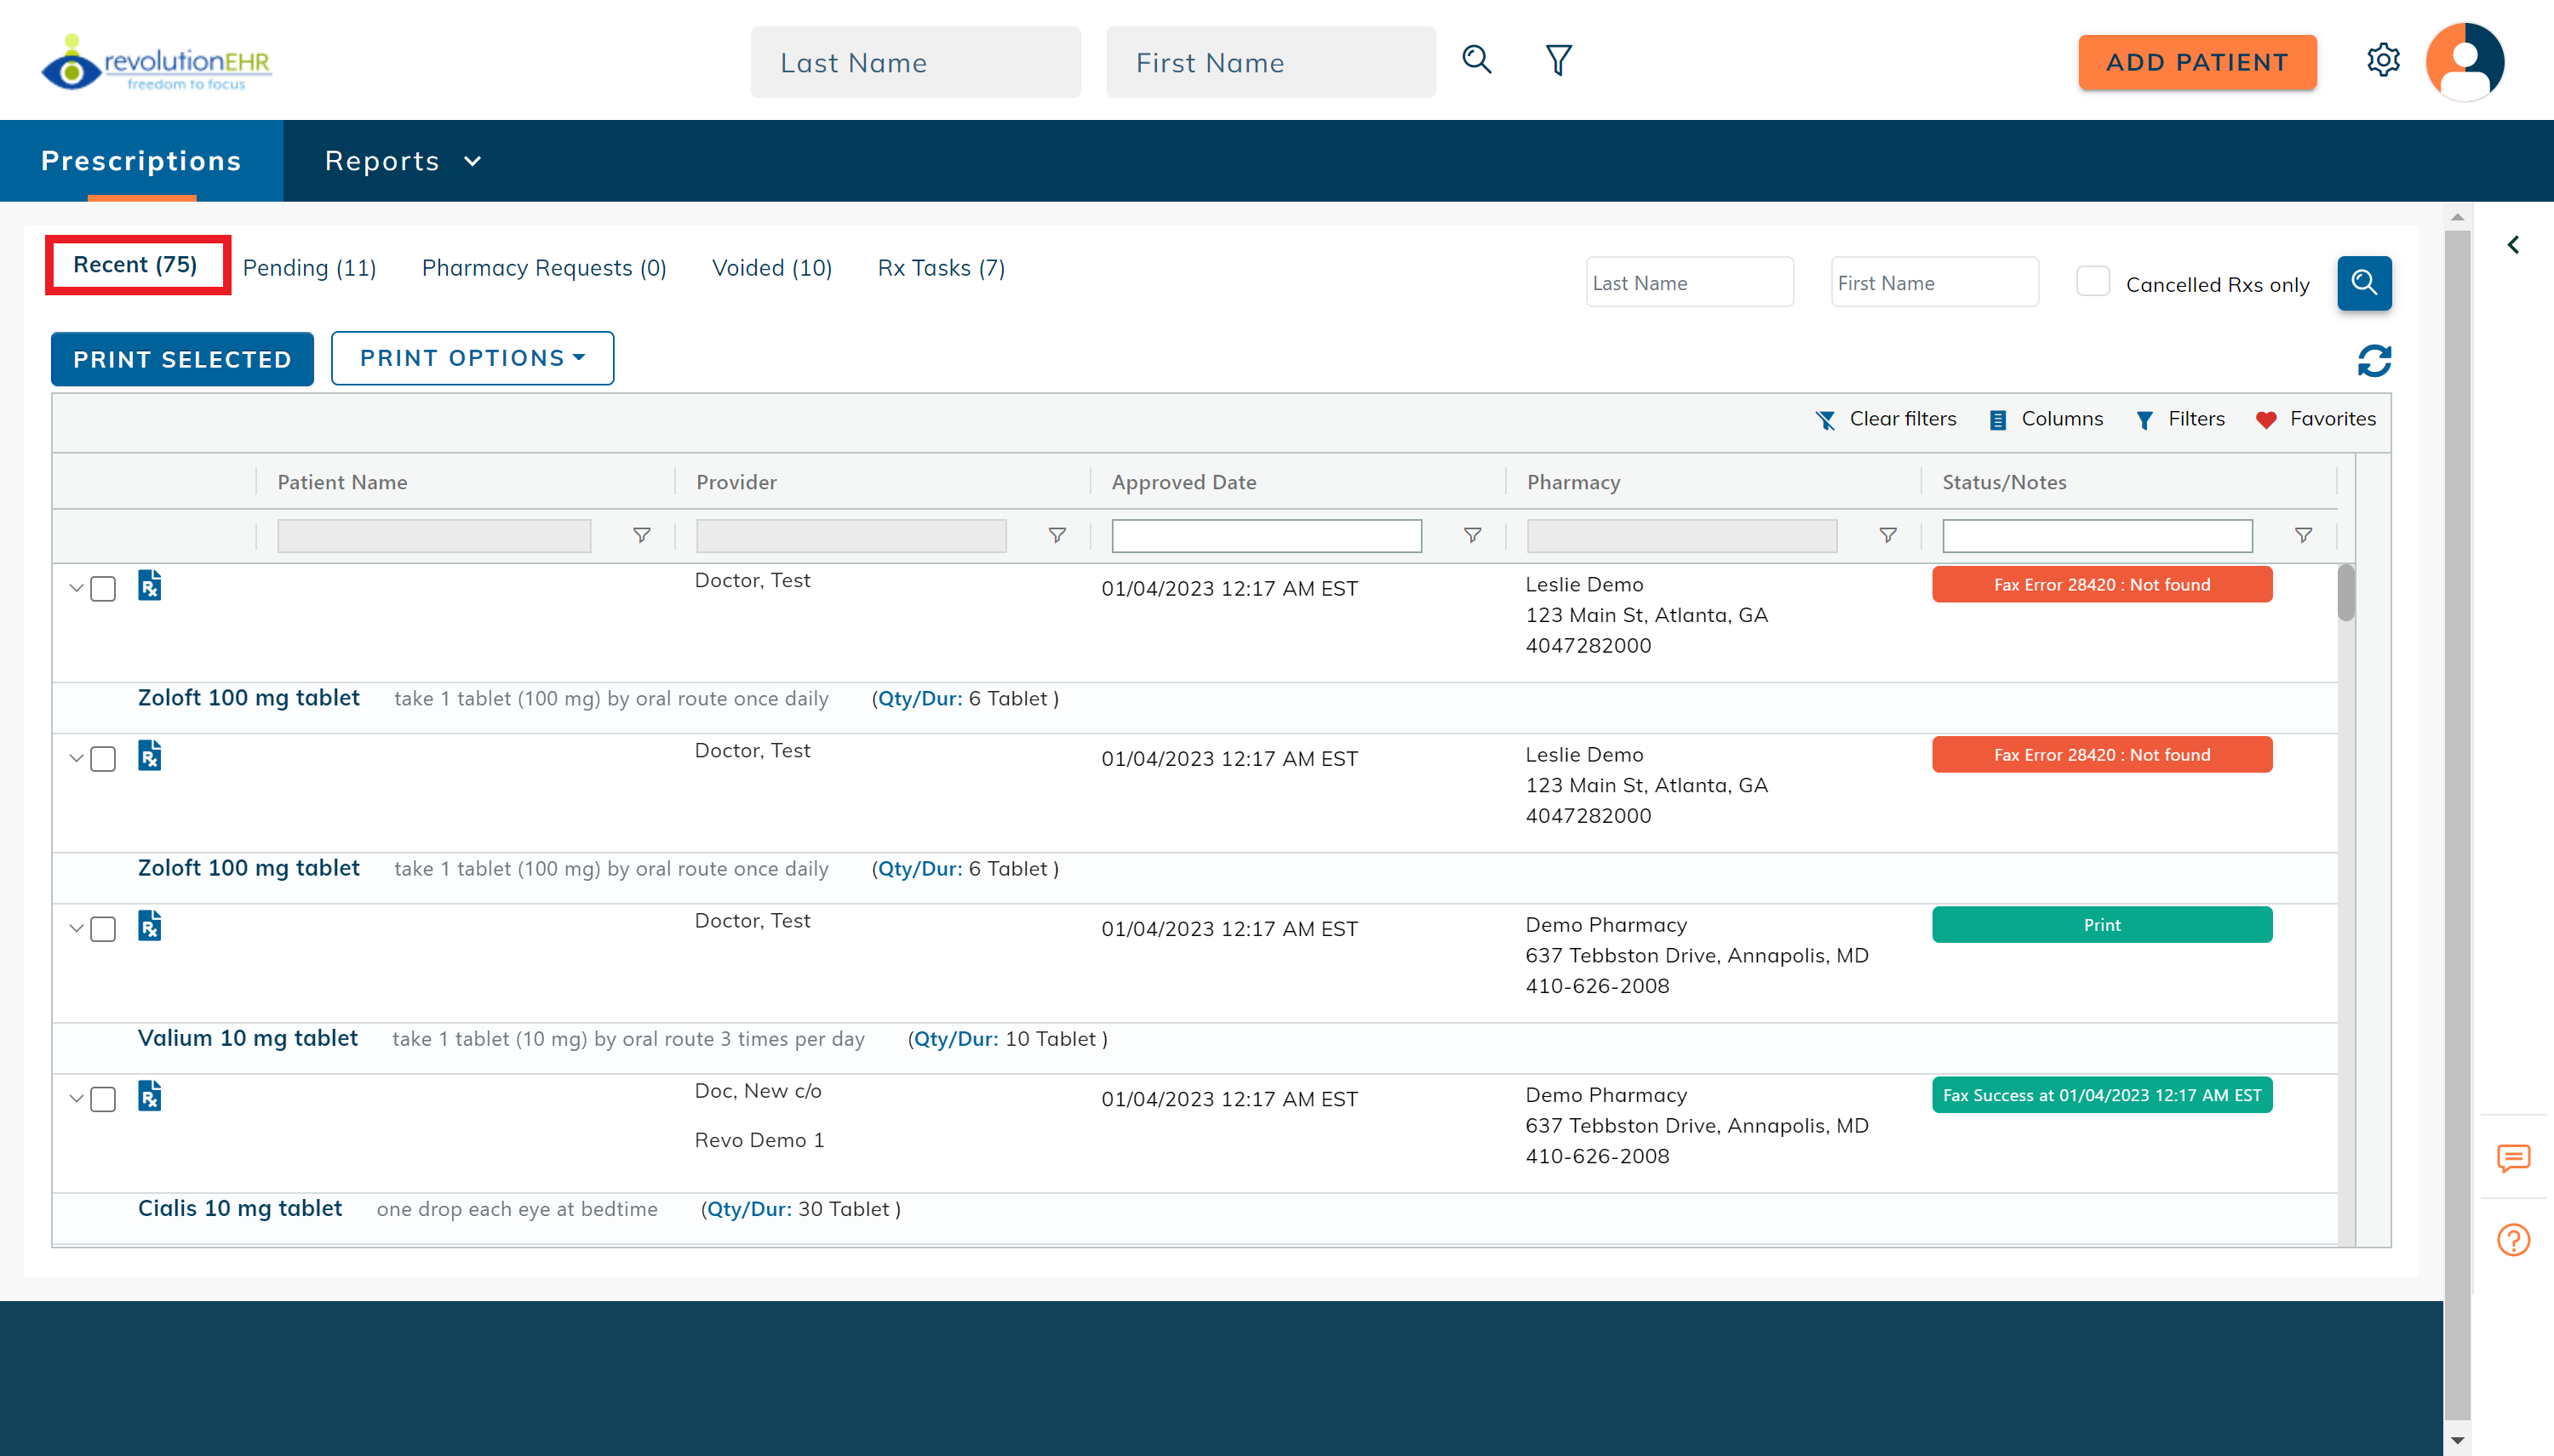
Task: Enable Cancelled Rxs only checkbox
Action: (x=2092, y=282)
